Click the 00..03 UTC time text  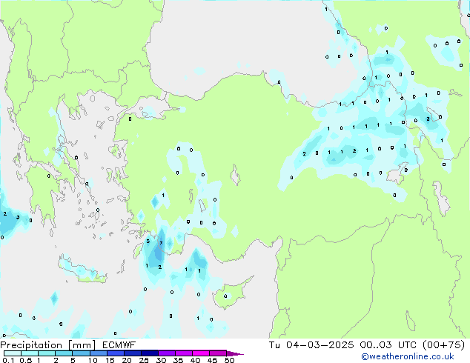[388, 345]
